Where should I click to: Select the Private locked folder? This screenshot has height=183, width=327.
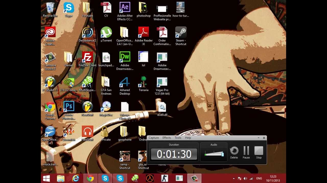click(x=106, y=134)
